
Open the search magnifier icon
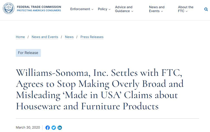206,9
